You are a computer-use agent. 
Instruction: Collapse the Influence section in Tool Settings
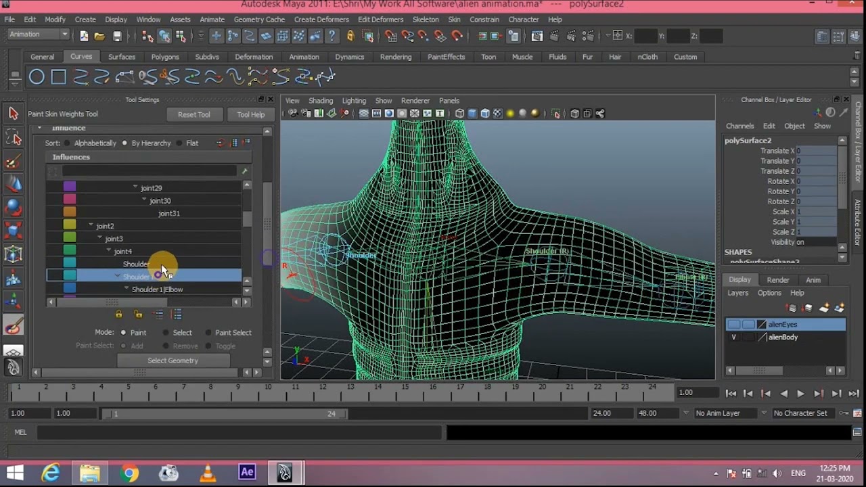pos(39,128)
